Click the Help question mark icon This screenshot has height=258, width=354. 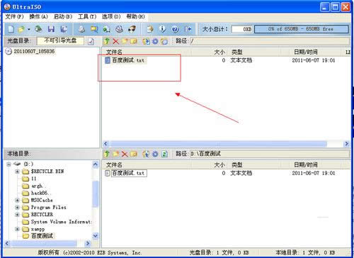pyautogui.click(x=175, y=29)
